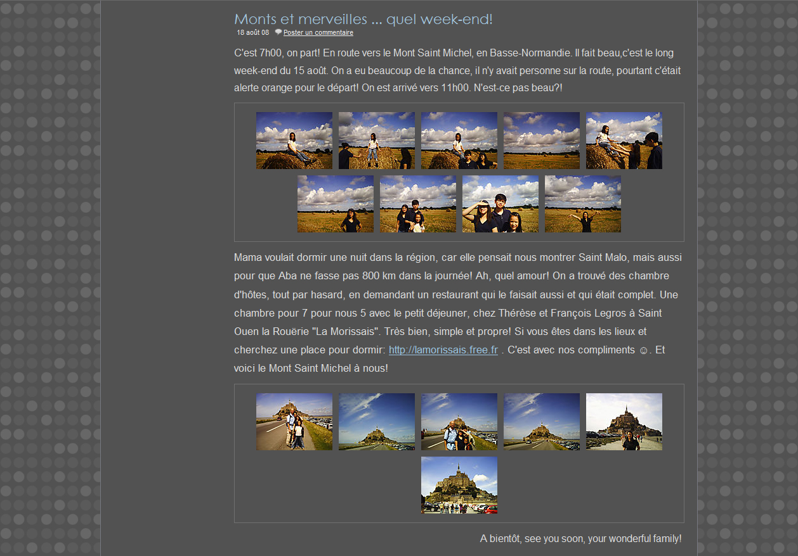View photo of three people standing in field

pos(417,204)
